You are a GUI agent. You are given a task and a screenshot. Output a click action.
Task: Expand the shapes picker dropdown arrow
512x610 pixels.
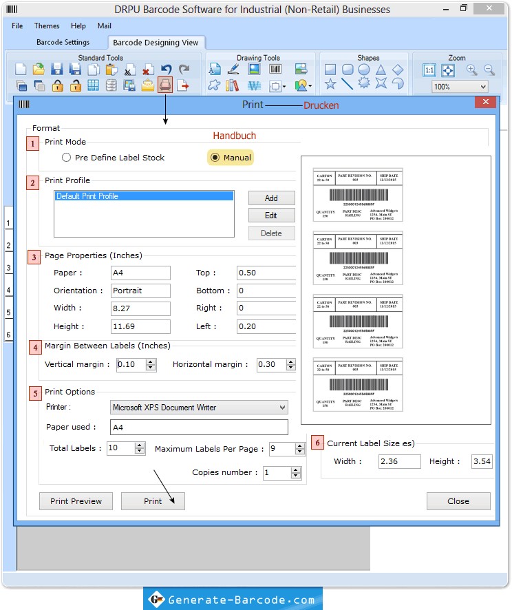click(310, 86)
